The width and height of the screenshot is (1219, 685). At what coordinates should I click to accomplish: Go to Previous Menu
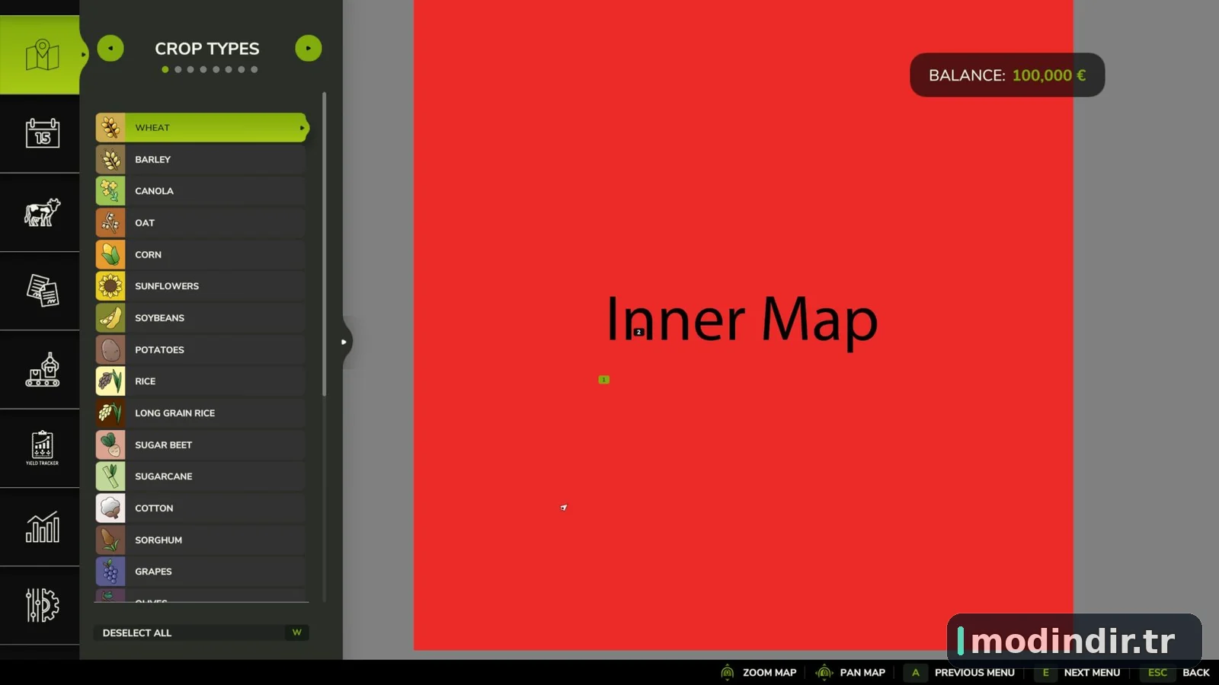click(959, 672)
